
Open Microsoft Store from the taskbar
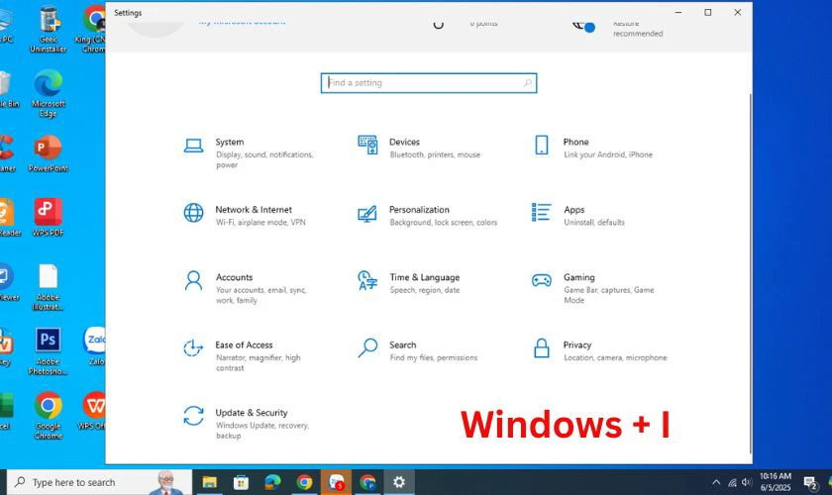[241, 482]
